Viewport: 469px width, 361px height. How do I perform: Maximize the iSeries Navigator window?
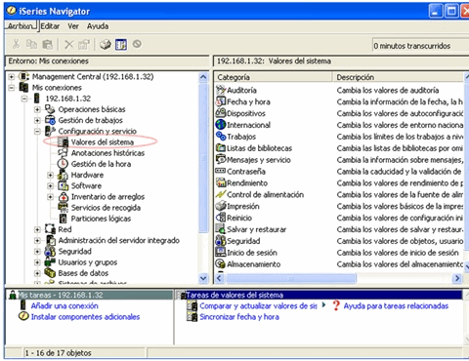point(451,12)
